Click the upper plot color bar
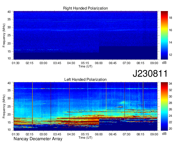The width and height of the screenshot is (175, 142). click(164, 35)
